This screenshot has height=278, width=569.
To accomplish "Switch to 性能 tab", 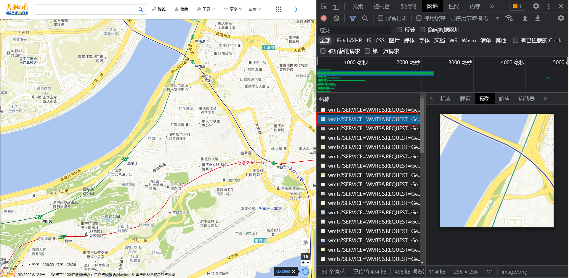I will coord(453,6).
